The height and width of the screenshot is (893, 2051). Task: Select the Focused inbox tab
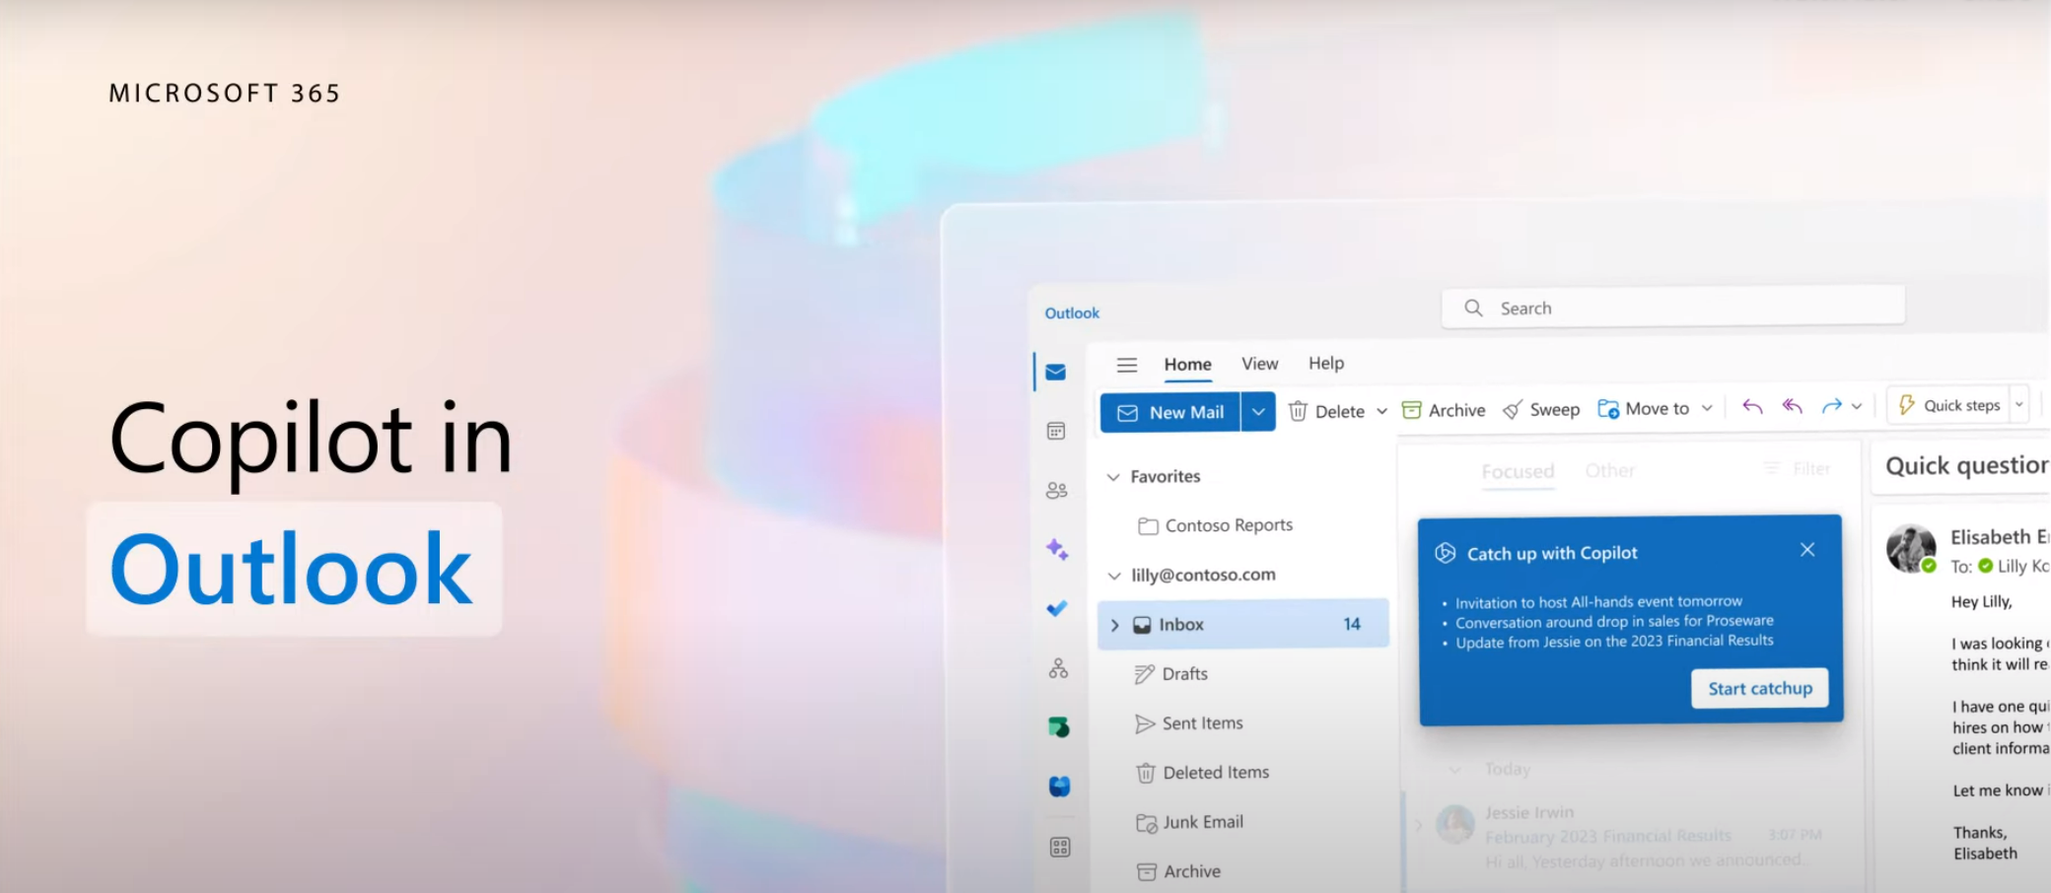click(1518, 471)
